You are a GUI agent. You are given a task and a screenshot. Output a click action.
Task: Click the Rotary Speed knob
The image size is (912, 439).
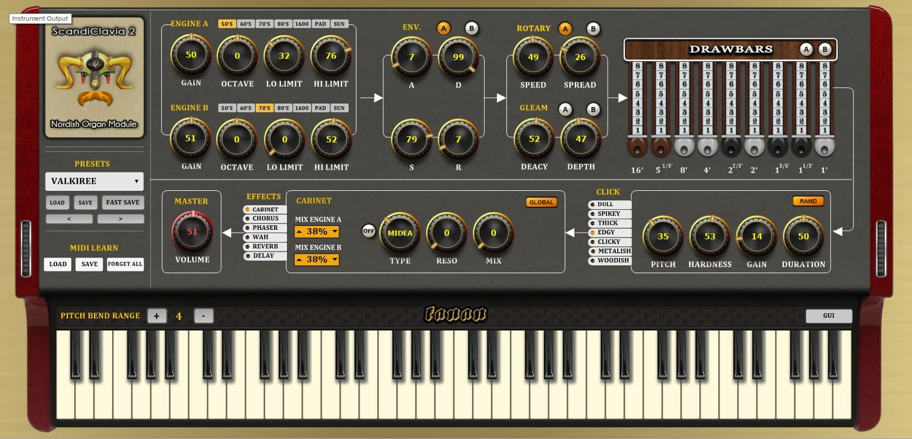(533, 57)
